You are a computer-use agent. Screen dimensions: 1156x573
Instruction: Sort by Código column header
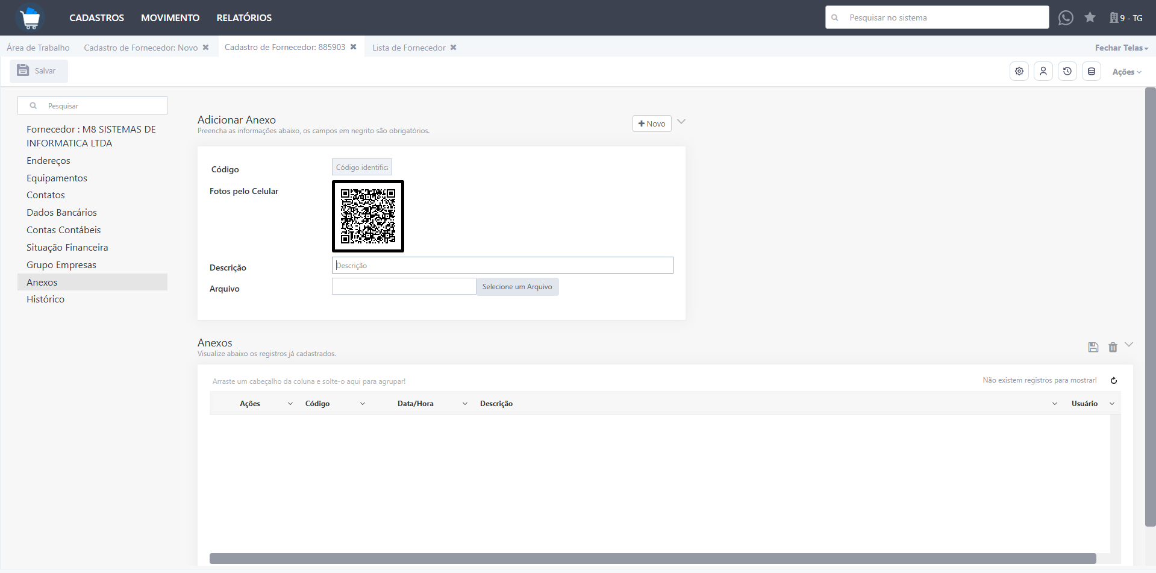(317, 404)
